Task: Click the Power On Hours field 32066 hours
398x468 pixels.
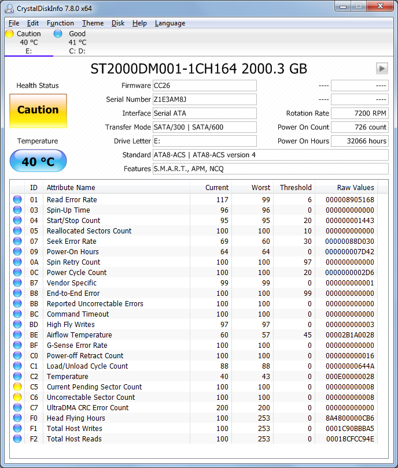Action: coord(360,141)
